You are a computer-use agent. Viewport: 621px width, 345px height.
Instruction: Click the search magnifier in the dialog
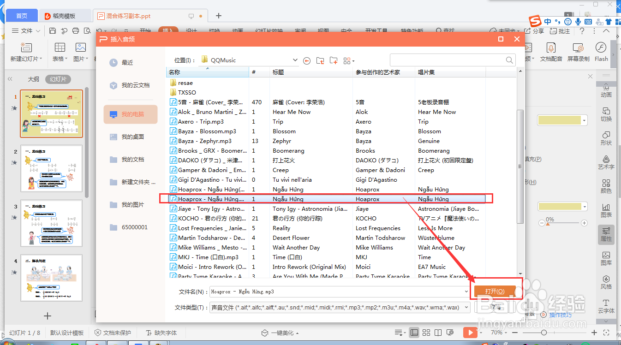point(509,60)
